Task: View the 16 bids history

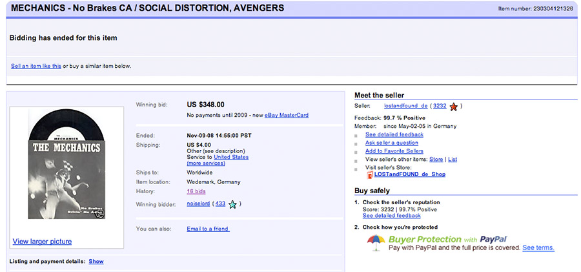Action: (196, 192)
